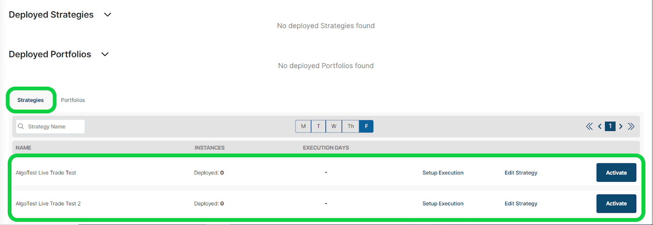Activate AlgoTest Live Trade Test strategy
The height and width of the screenshot is (225, 653).
coord(616,172)
